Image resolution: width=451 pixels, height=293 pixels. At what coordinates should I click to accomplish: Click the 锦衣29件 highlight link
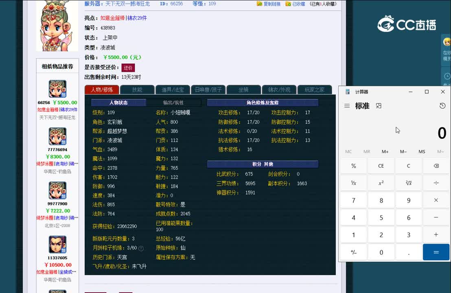pos(137,18)
